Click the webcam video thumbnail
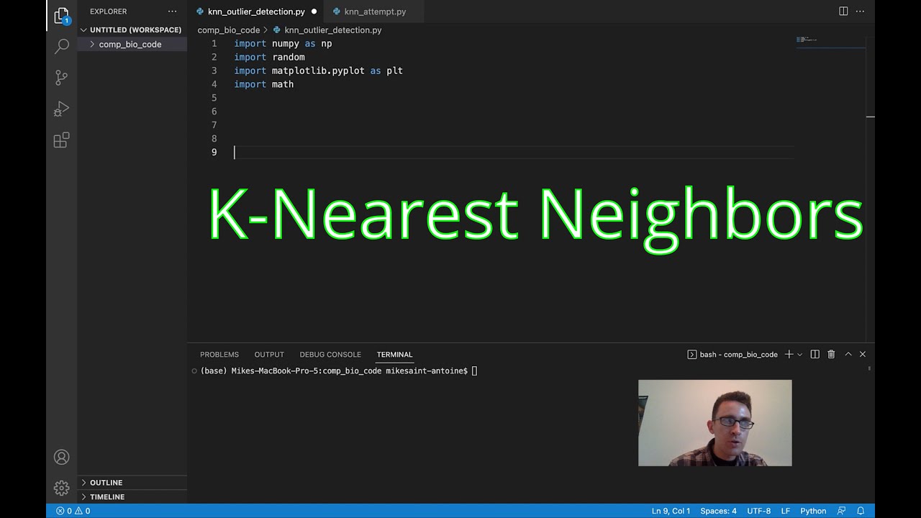This screenshot has height=518, width=921. (x=714, y=423)
